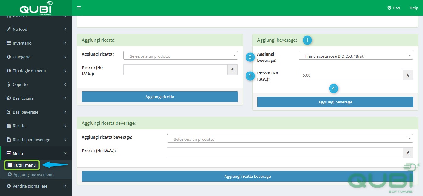Open the No food menu item

point(36,29)
